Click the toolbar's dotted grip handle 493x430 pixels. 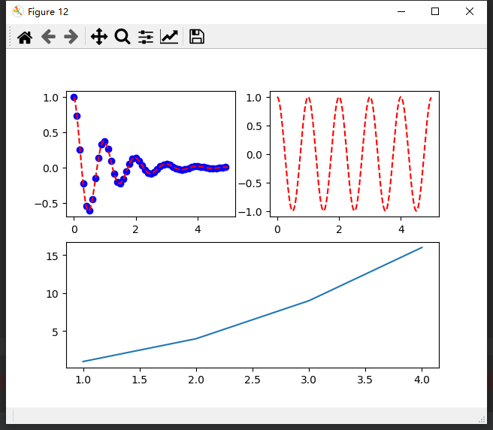[11, 37]
